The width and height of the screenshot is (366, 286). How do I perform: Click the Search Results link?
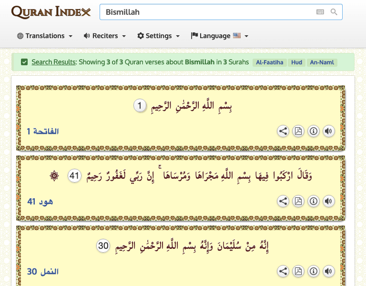pyautogui.click(x=53, y=62)
